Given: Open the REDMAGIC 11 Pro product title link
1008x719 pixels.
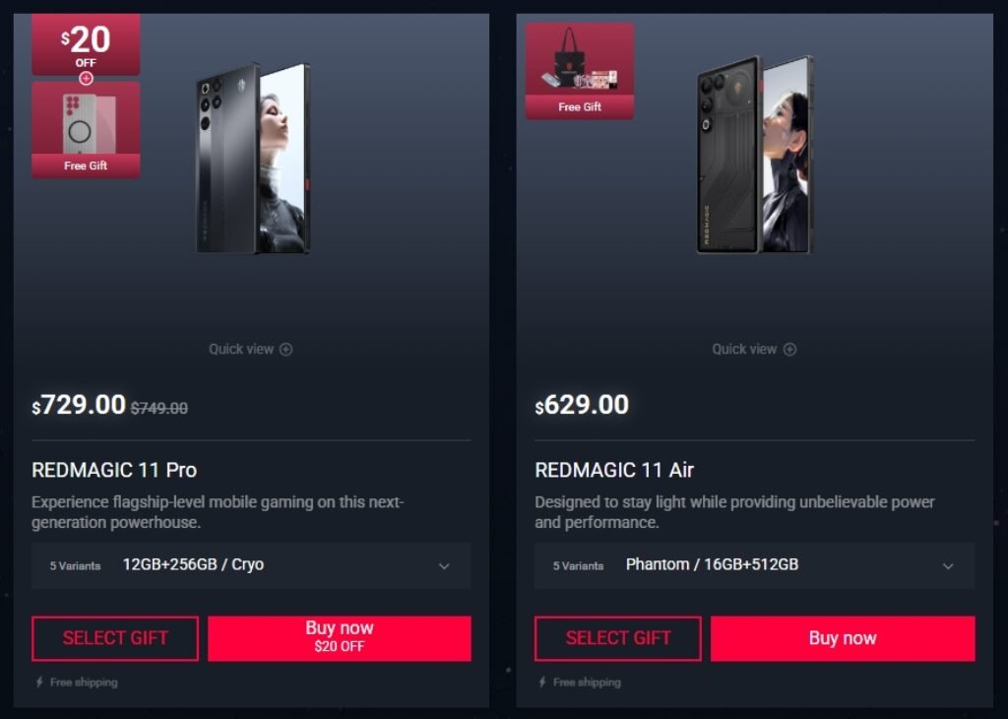Looking at the screenshot, I should pyautogui.click(x=114, y=470).
